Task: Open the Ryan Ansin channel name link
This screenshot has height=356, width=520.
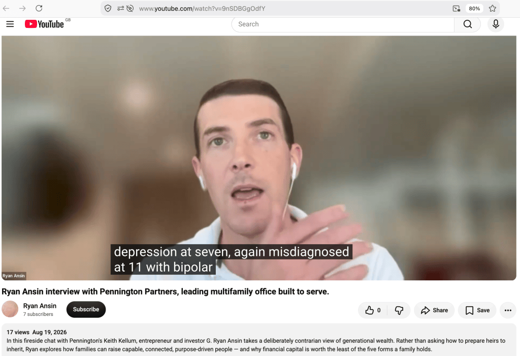Action: [x=40, y=306]
